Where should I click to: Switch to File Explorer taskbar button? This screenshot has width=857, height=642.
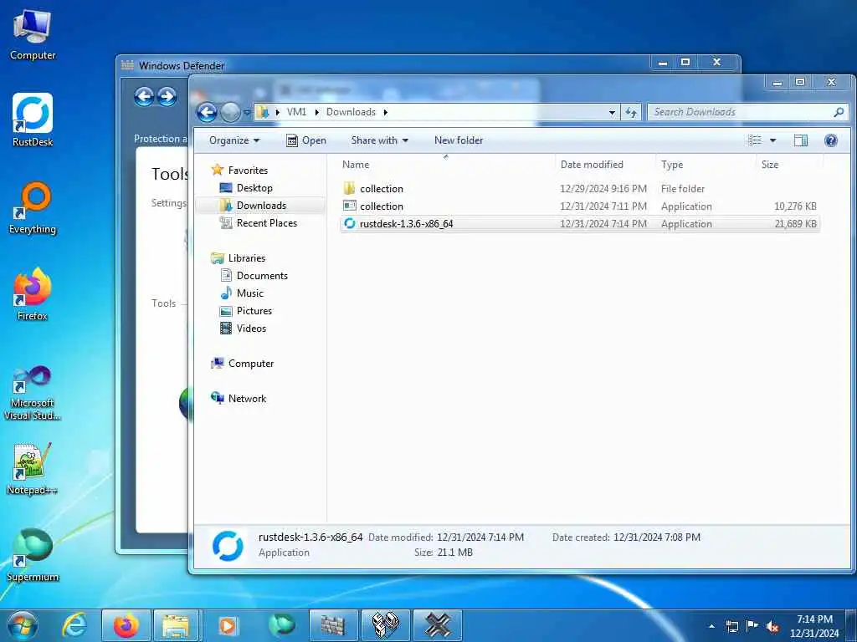(176, 625)
